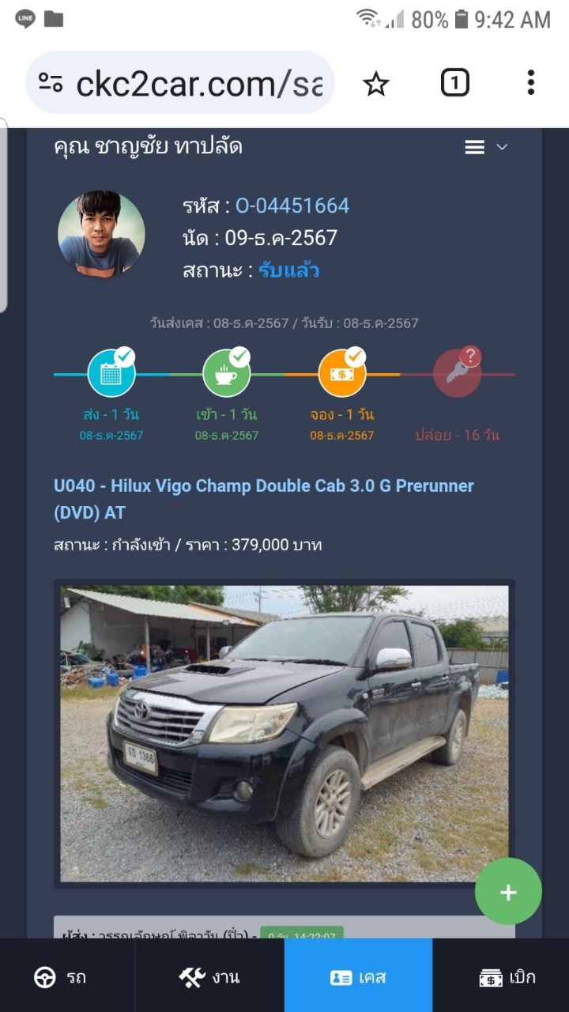Tap the green coffee cup step icon
This screenshot has width=569, height=1012.
(x=227, y=373)
